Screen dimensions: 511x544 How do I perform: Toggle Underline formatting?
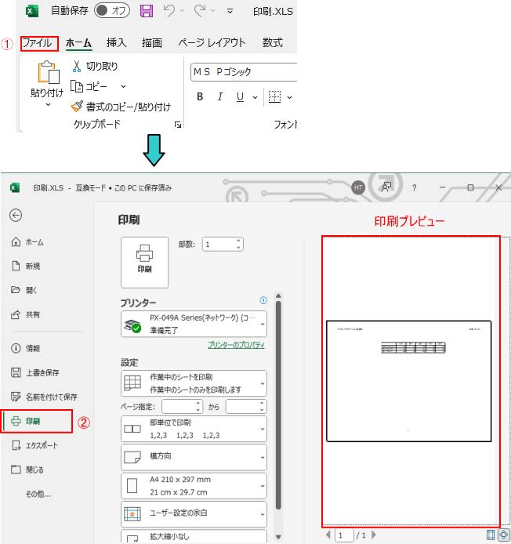tap(240, 96)
